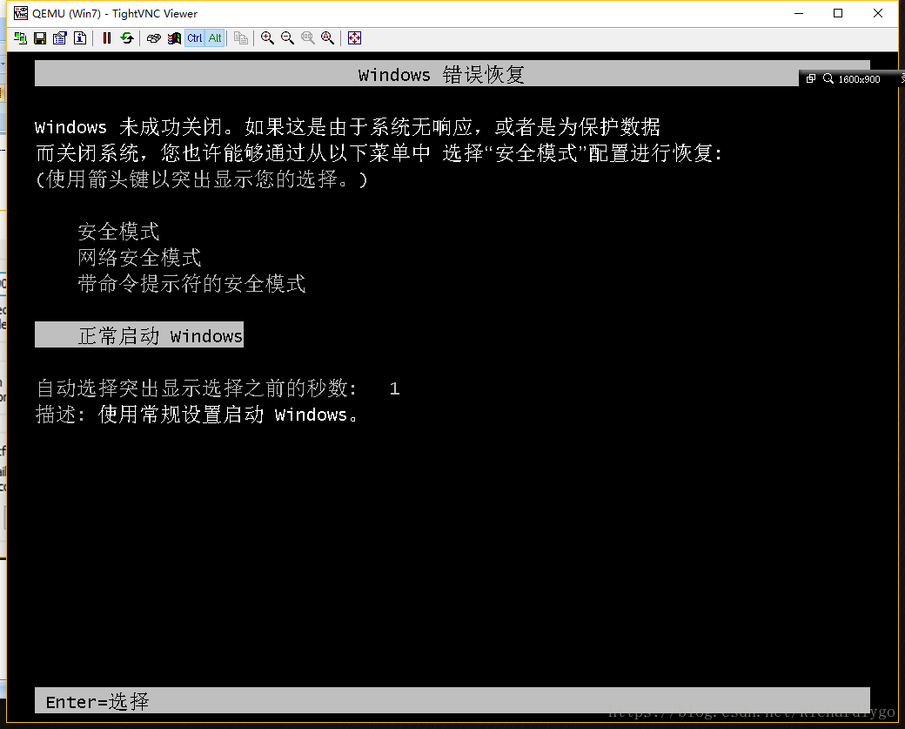
Task: Click the 1600x900 resolution label
Action: (x=860, y=79)
